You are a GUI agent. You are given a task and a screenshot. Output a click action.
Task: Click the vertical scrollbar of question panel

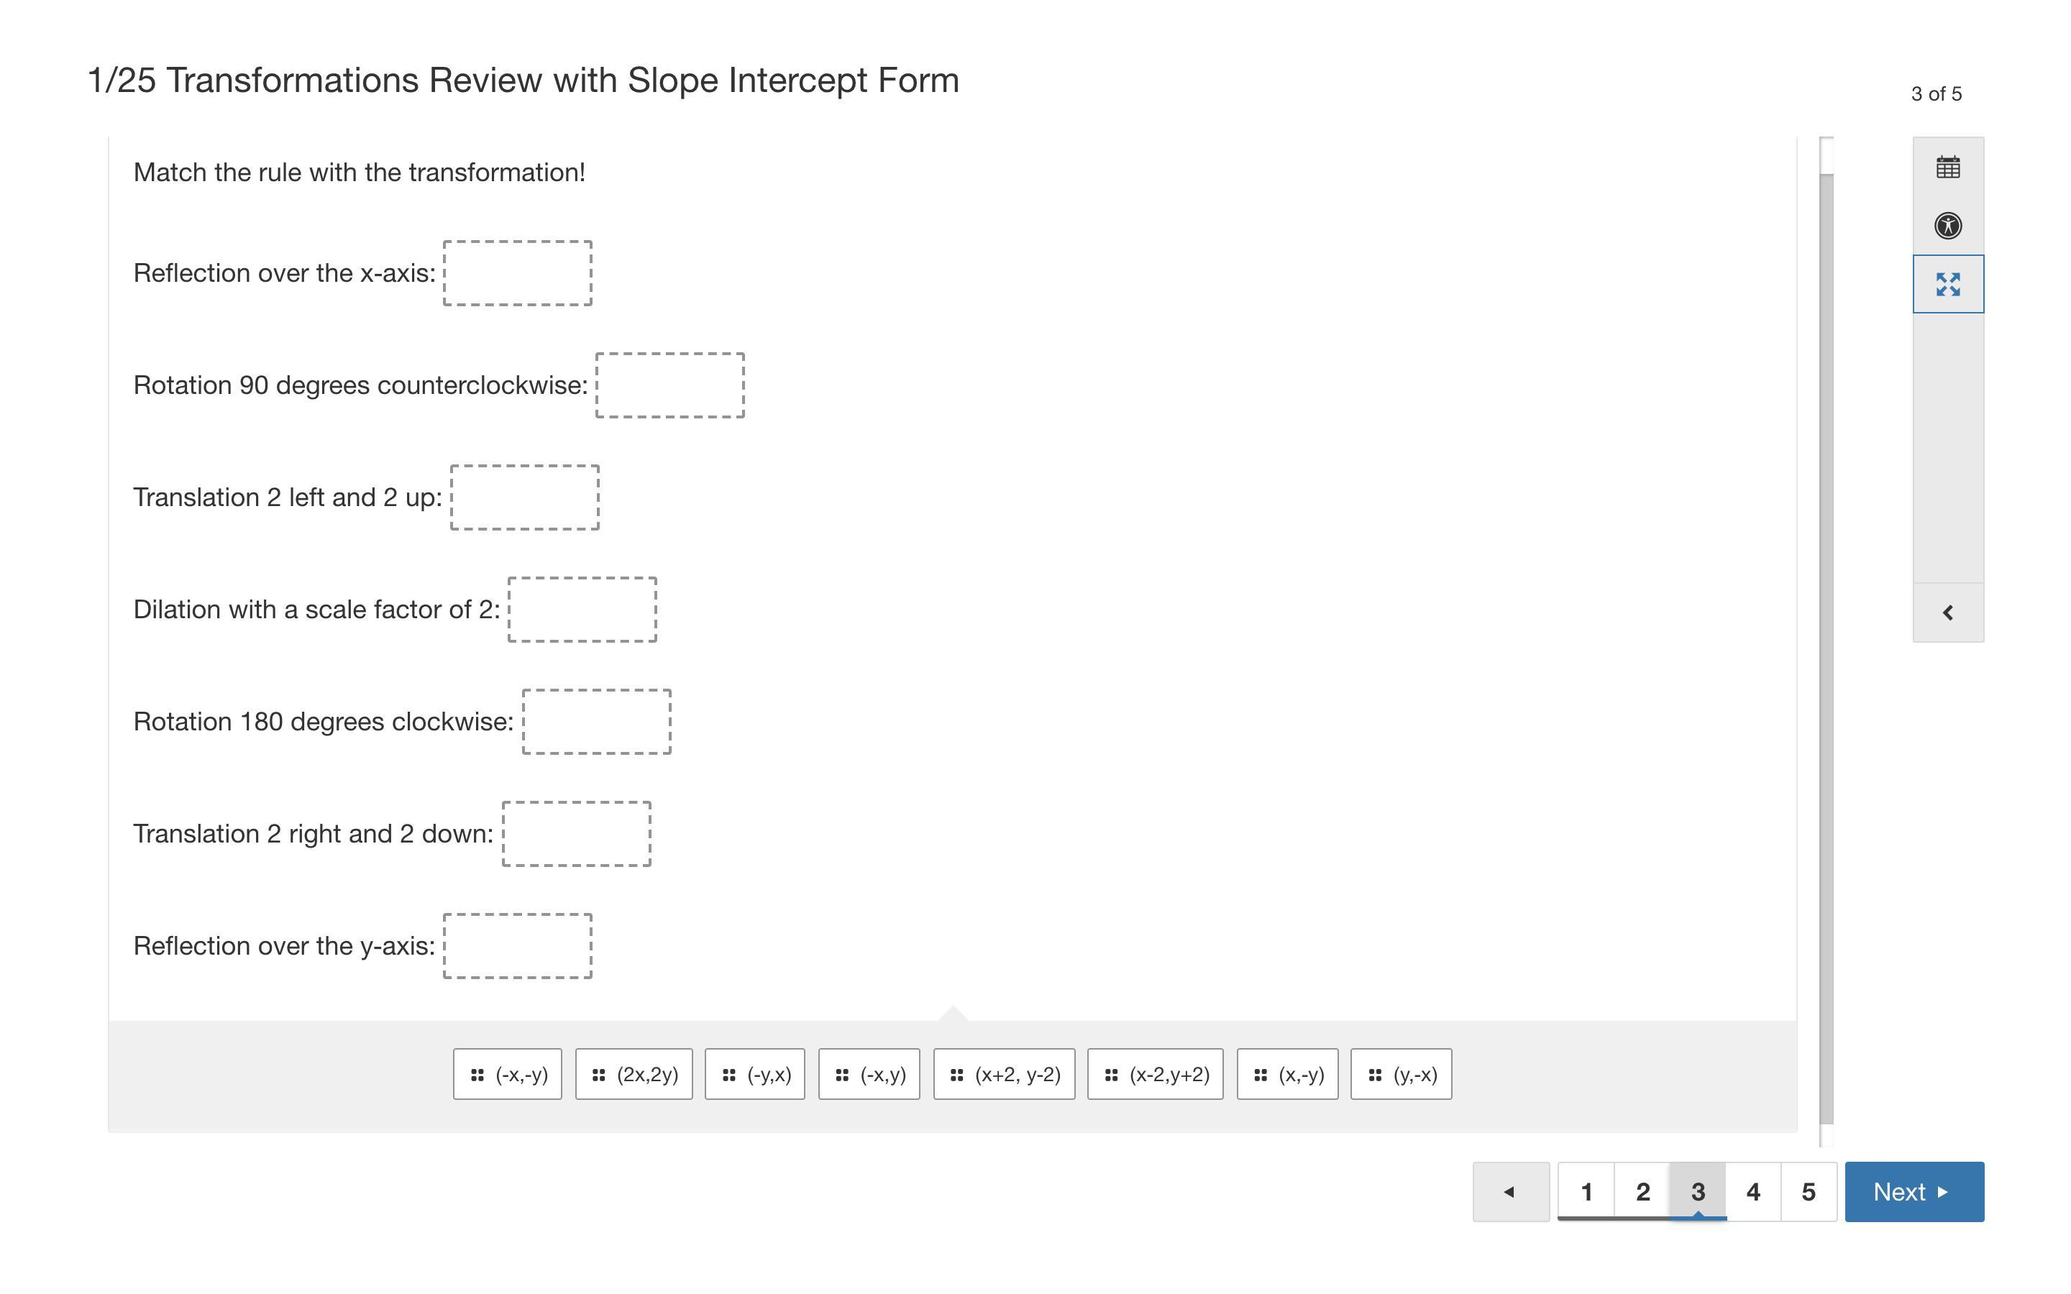click(1827, 642)
